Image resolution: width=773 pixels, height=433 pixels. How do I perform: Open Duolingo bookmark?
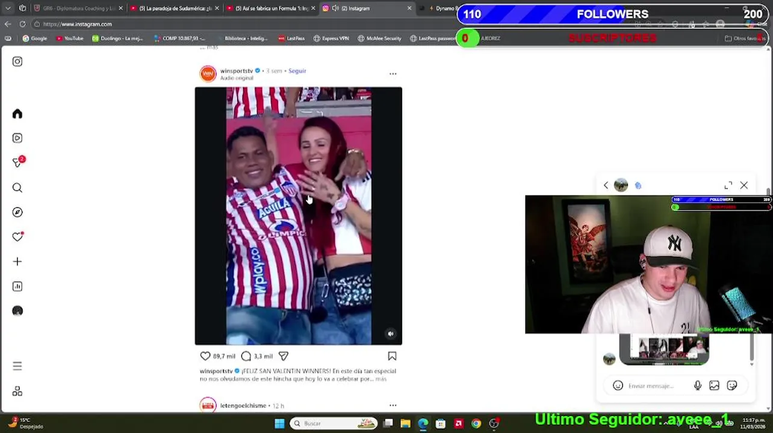(117, 38)
